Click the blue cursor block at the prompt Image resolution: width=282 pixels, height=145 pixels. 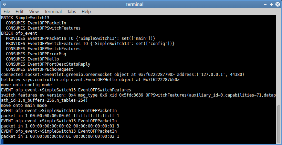pyautogui.click(x=2, y=142)
